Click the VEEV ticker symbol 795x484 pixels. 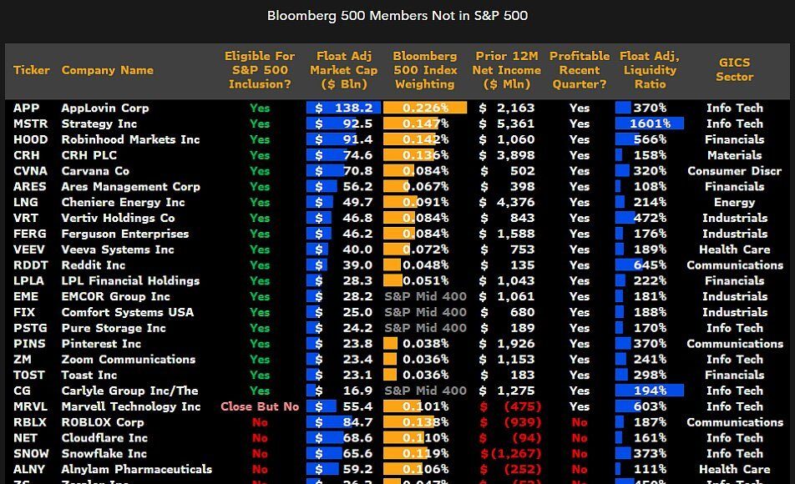tap(29, 250)
